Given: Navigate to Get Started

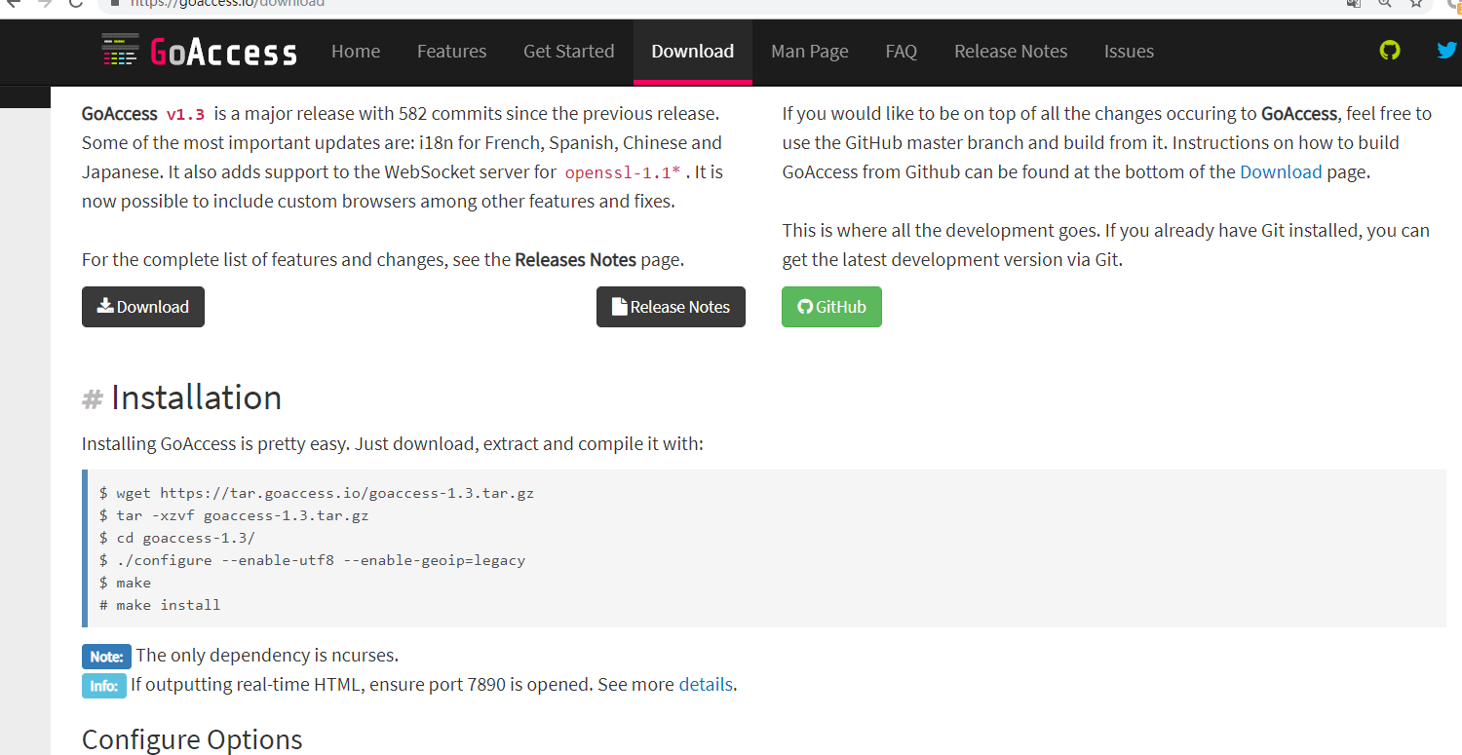Looking at the screenshot, I should pyautogui.click(x=568, y=52).
